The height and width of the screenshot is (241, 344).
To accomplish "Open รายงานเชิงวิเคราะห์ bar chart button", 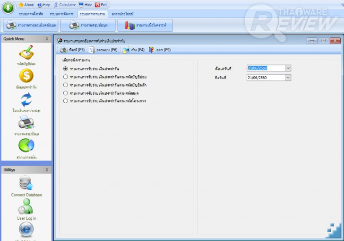I will pos(145,25).
